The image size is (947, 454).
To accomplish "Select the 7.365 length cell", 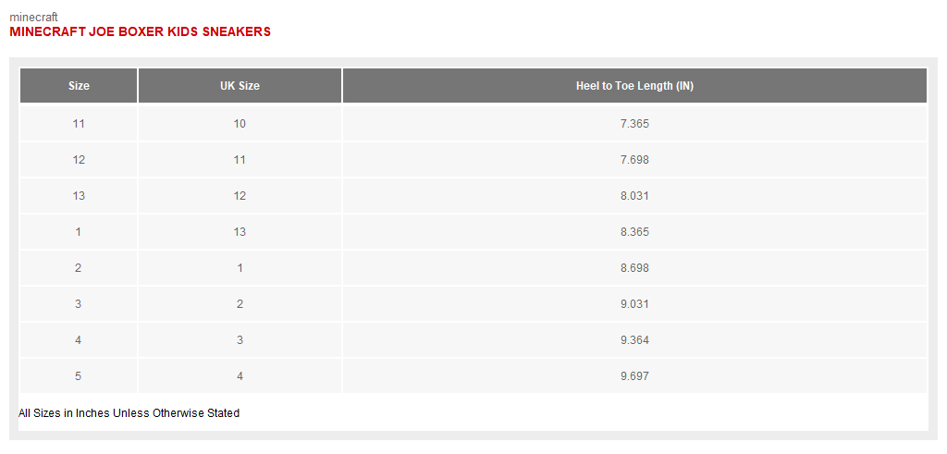I will (634, 124).
